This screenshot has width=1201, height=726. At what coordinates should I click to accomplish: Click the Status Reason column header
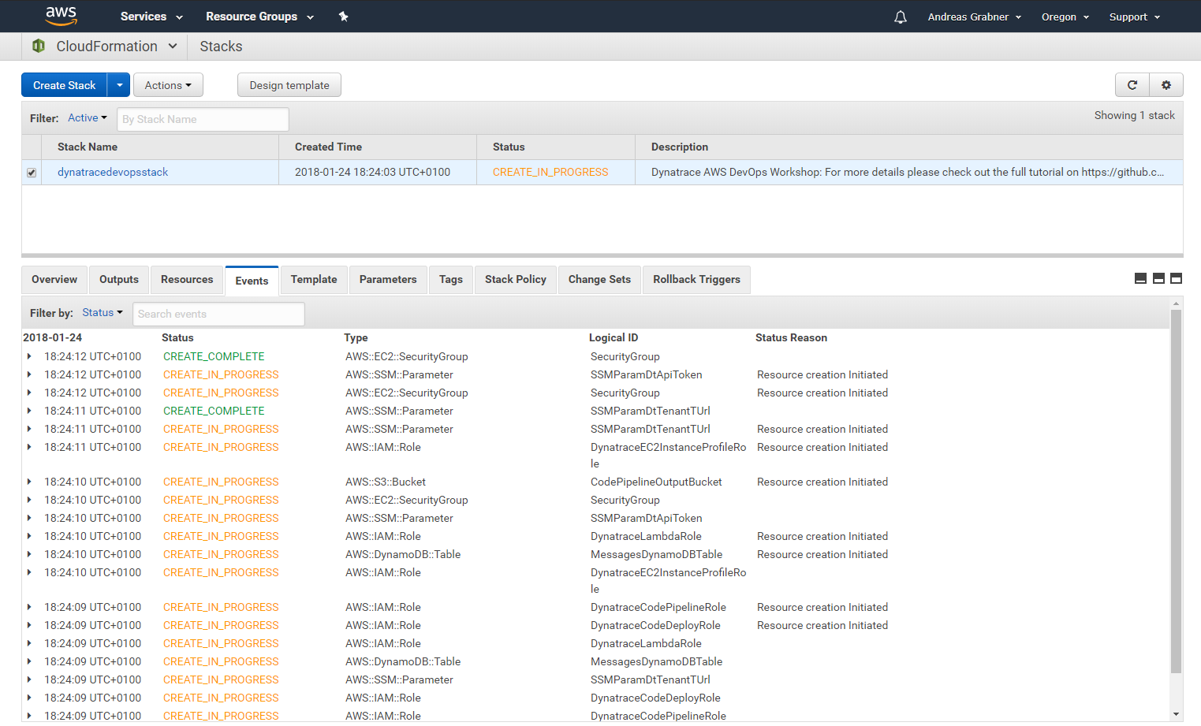click(x=791, y=337)
